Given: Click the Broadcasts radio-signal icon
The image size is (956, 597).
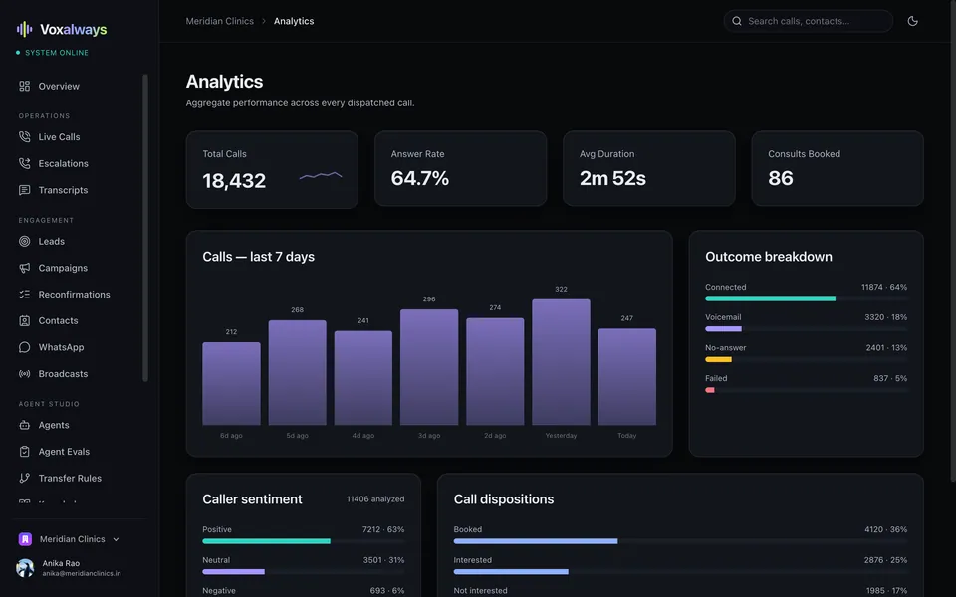Looking at the screenshot, I should (x=24, y=374).
